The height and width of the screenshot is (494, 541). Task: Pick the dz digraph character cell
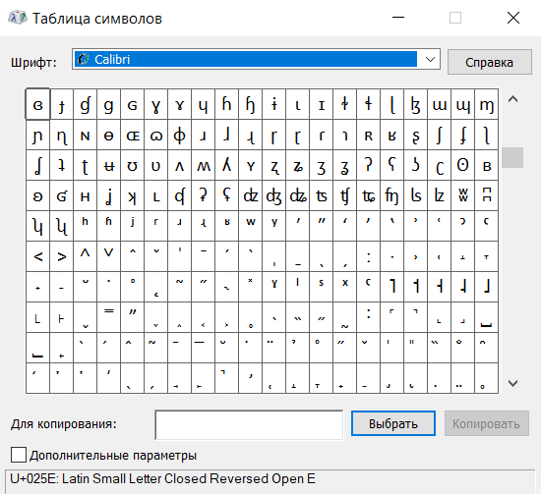tap(251, 195)
